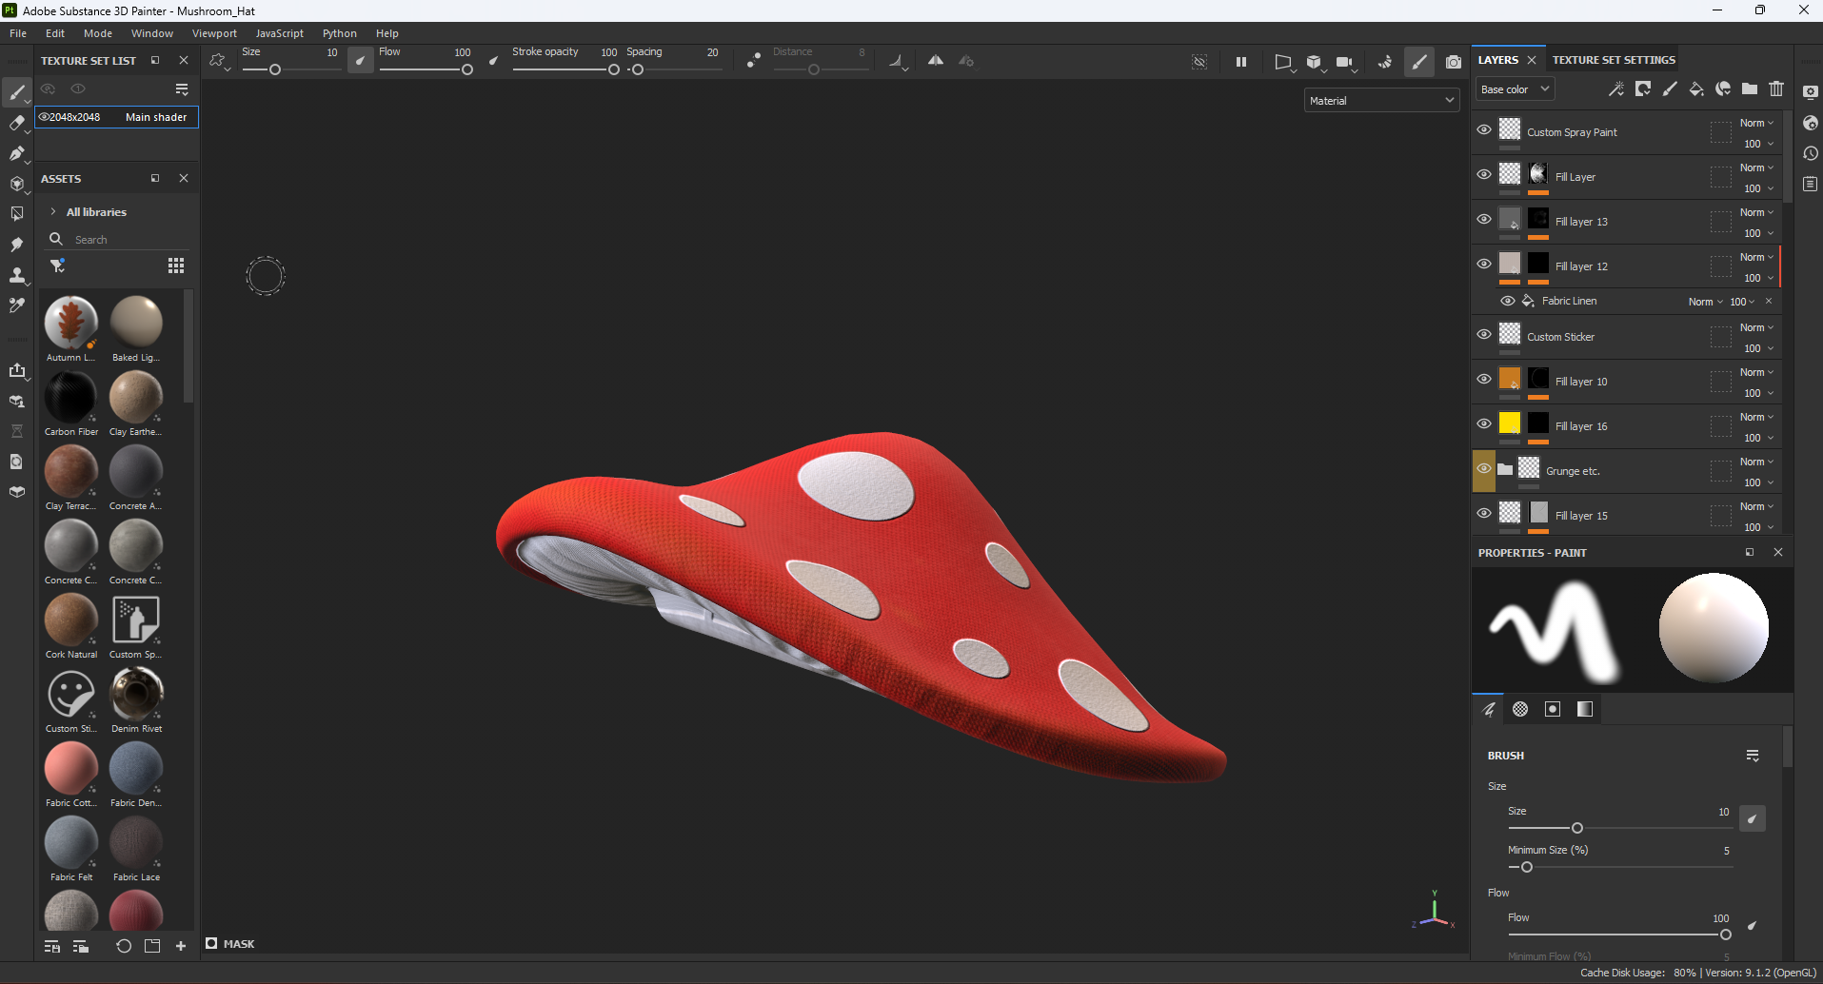This screenshot has width=1823, height=984.
Task: Open the Viewport menu
Action: tap(214, 33)
